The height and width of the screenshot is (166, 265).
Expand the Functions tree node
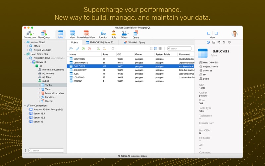pyautogui.click(x=39, y=97)
